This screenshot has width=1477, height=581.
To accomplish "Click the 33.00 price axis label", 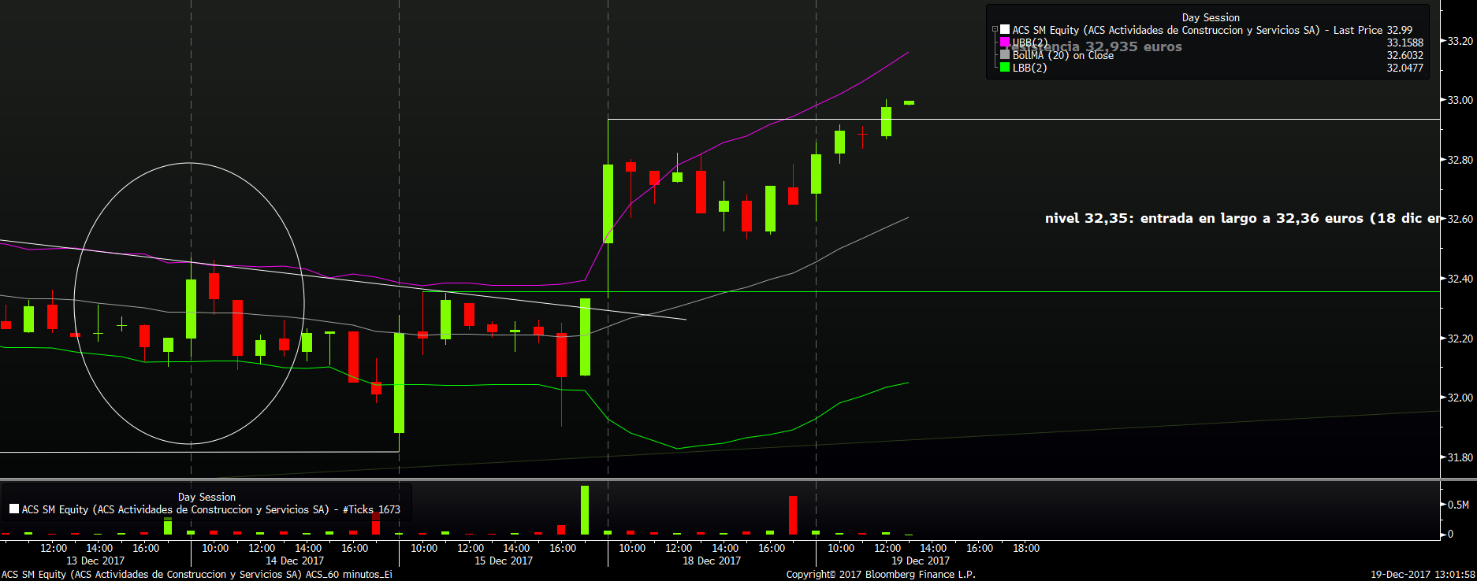I will [1460, 100].
